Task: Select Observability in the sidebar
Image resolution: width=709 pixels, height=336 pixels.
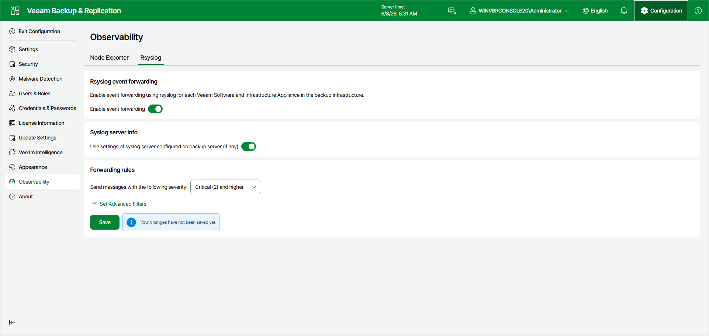Action: pyautogui.click(x=42, y=182)
